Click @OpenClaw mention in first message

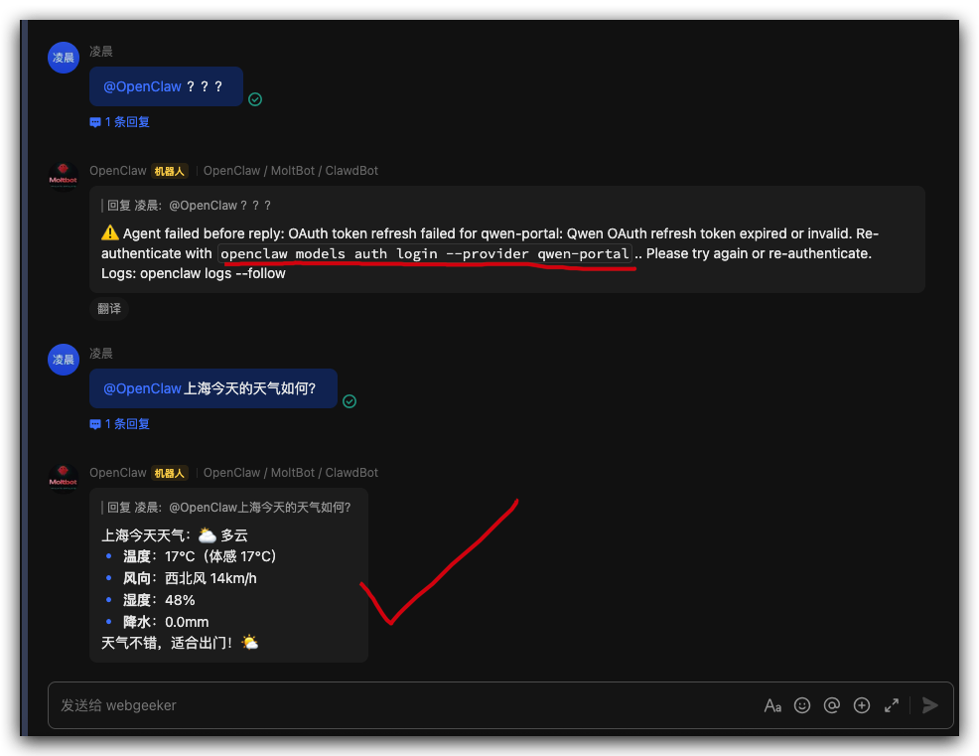coord(142,86)
